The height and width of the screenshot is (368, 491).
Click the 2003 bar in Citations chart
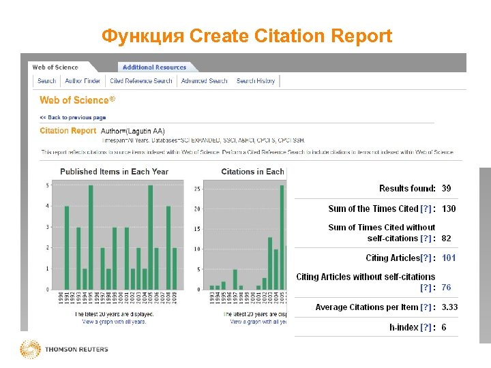[270, 263]
